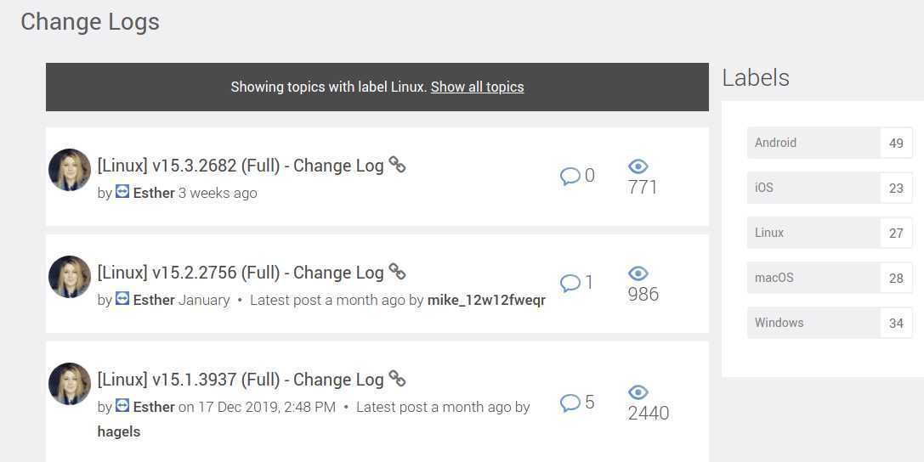924x462 pixels.
Task: Open mike_12w12fweqr user profile
Action: pos(486,300)
